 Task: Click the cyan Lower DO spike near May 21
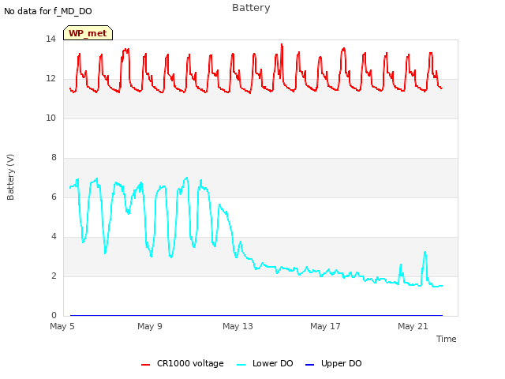(425, 253)
